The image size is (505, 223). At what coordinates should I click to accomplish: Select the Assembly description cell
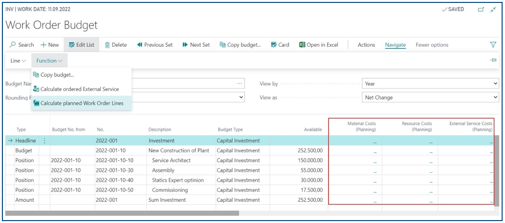click(181, 170)
